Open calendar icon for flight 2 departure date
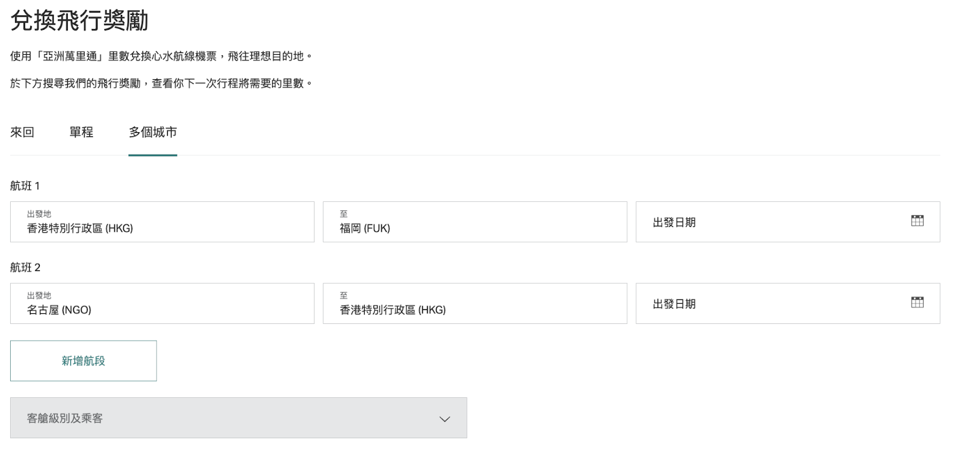This screenshot has height=449, width=953. pyautogui.click(x=917, y=303)
